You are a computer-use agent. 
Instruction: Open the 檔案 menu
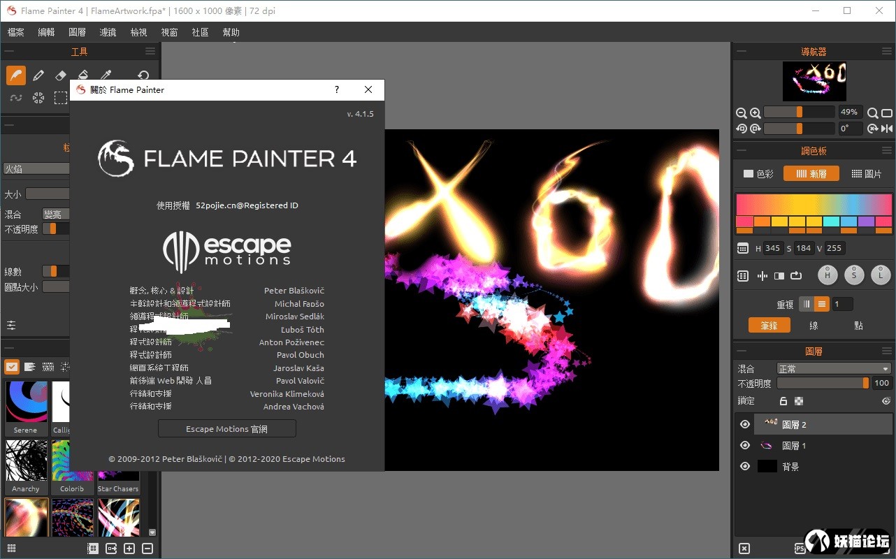pos(15,32)
